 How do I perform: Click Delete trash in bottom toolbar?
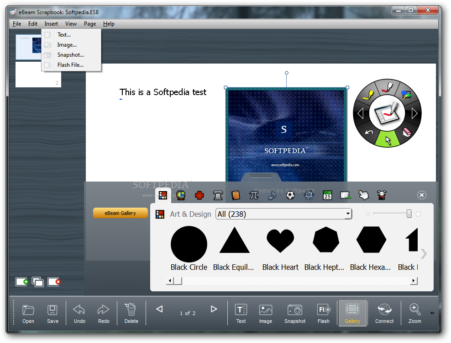(131, 314)
